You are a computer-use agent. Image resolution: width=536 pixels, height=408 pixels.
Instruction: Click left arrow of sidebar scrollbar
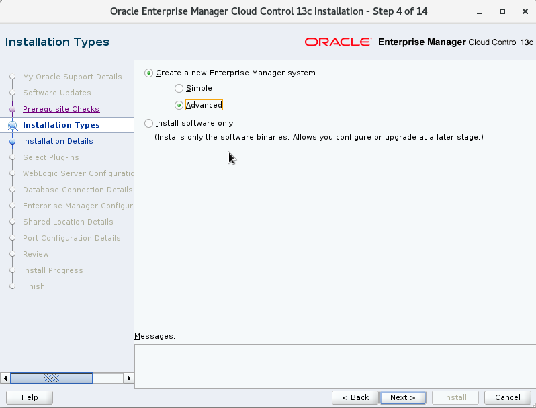5,378
